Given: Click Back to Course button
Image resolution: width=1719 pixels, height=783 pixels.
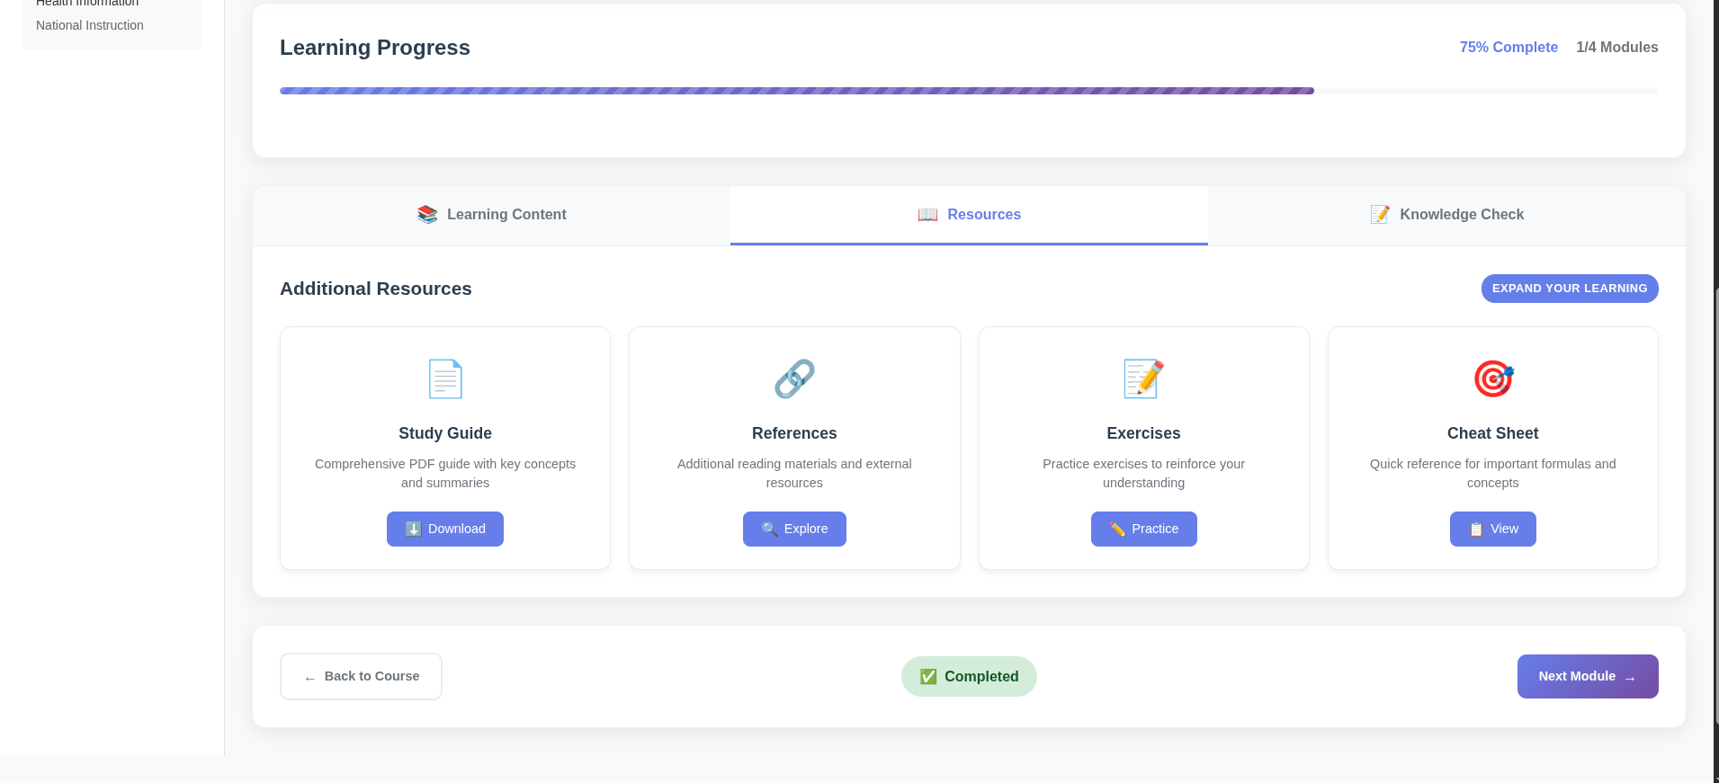Looking at the screenshot, I should 361,676.
